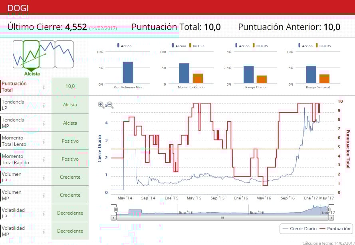The image size is (355, 245).
Task: Toggle Accion series in Rango Semanal chart
Action: coord(305,46)
